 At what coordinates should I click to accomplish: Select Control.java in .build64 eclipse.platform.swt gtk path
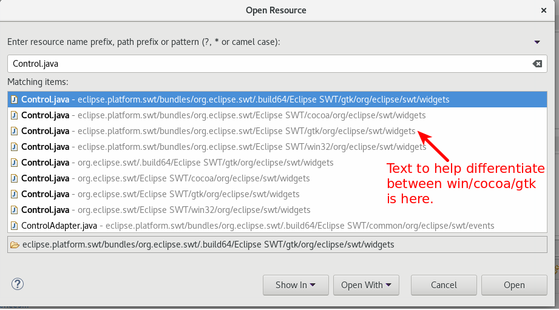277,99
